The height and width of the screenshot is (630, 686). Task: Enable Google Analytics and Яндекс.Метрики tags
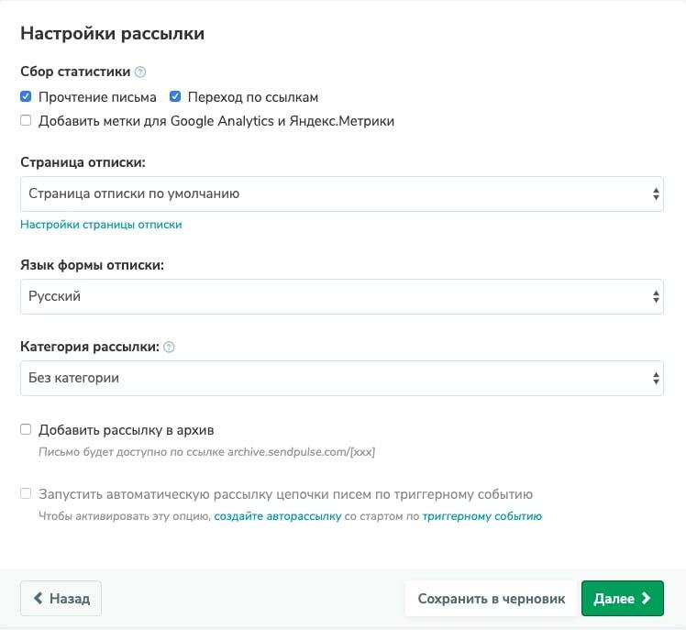click(x=26, y=120)
